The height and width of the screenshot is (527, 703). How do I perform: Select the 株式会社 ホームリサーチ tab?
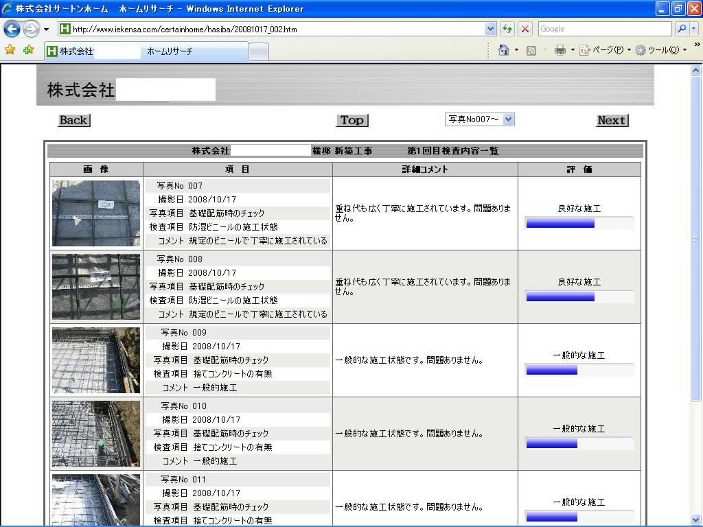tap(146, 51)
